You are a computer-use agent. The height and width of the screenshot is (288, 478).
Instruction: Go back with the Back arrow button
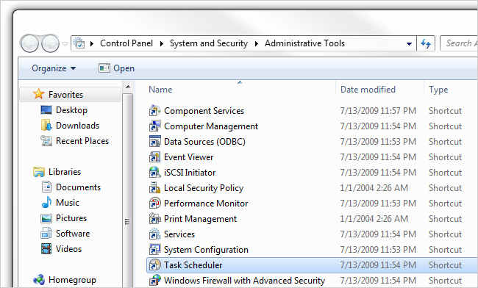coord(29,43)
